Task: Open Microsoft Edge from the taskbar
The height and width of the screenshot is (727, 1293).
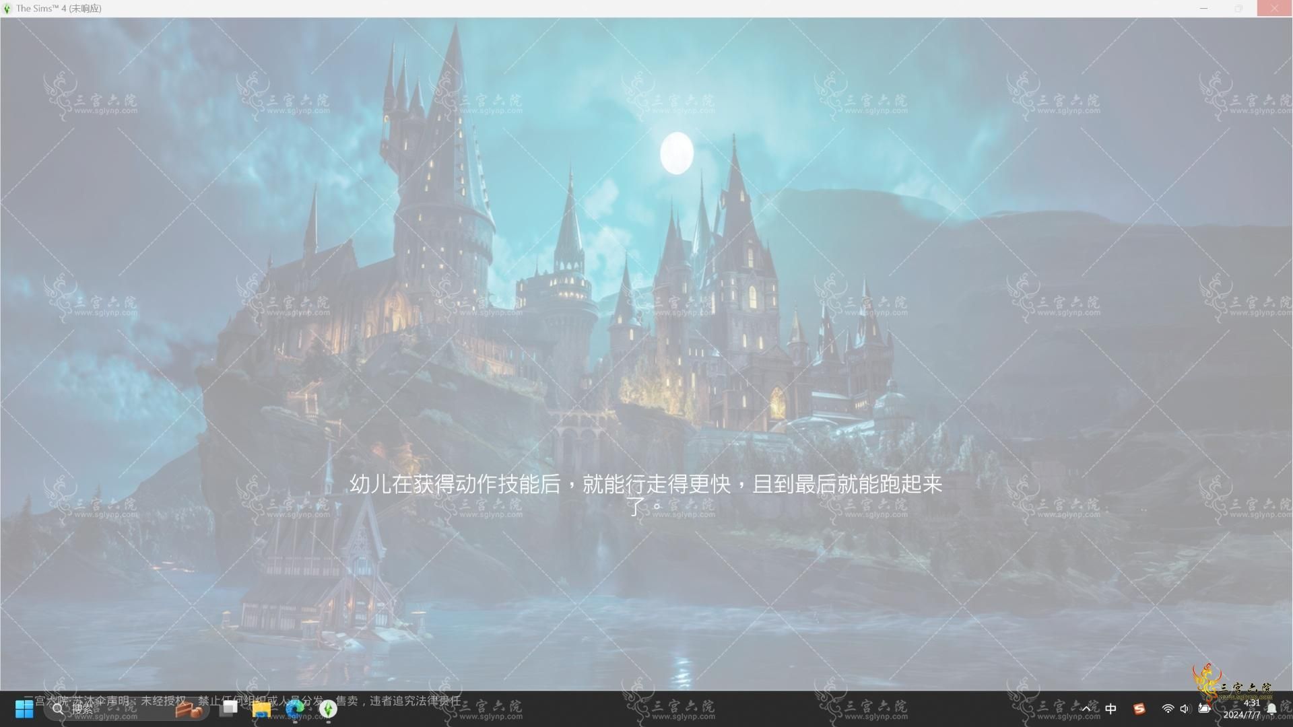Action: [x=294, y=709]
